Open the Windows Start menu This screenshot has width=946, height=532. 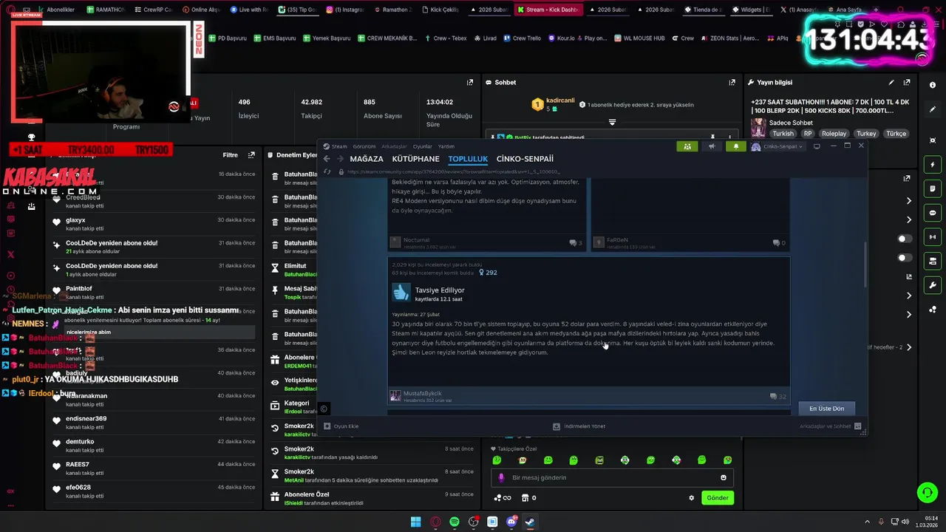pyautogui.click(x=415, y=522)
